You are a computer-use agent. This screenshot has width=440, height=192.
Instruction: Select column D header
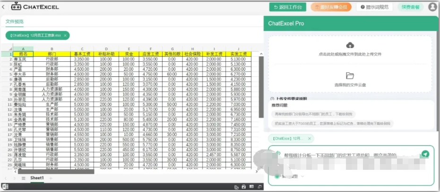[x=106, y=49]
